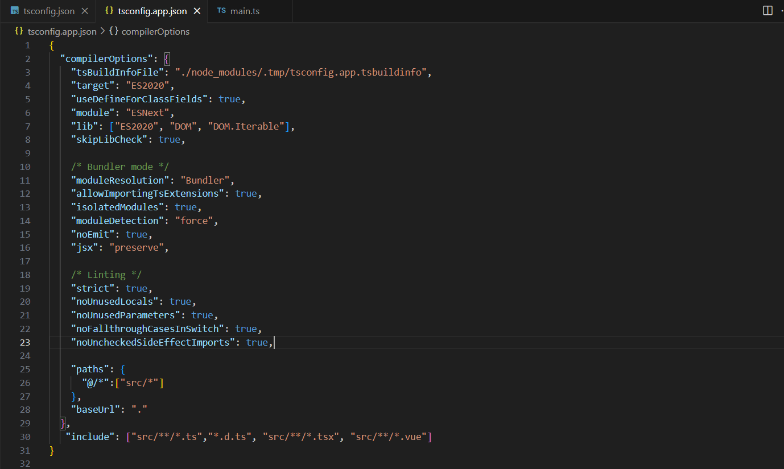Click braces icon beside compilerOptions breadcrumb
This screenshot has height=469, width=784.
tap(113, 31)
